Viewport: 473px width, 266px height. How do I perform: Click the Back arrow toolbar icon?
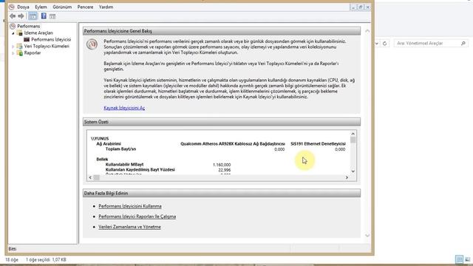coord(13,16)
